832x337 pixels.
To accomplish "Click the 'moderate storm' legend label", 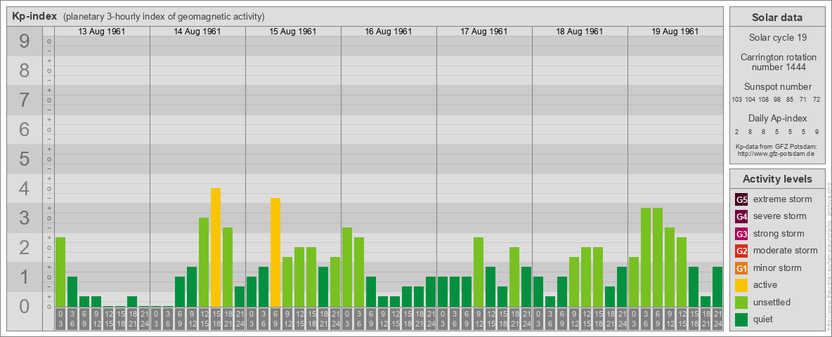I will [786, 251].
